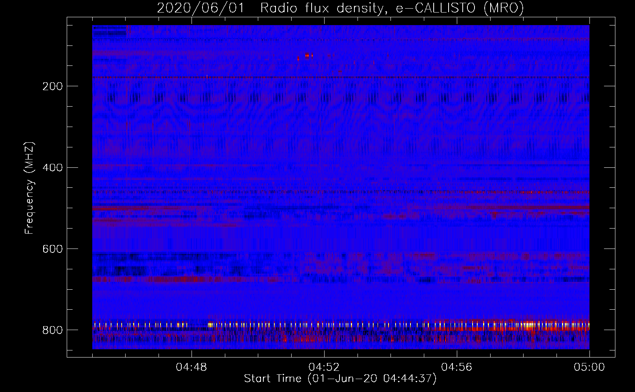This screenshot has height=392, width=635.
Task: Click the 05:00 time tick label
Action: tap(589, 367)
